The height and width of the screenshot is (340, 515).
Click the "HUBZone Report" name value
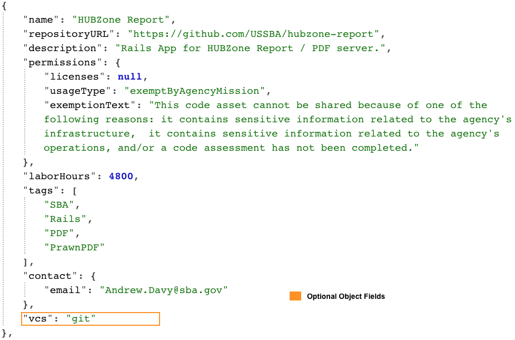[x=121, y=20]
